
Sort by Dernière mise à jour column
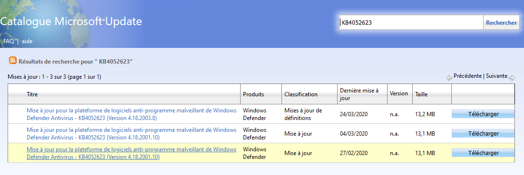coord(359,94)
